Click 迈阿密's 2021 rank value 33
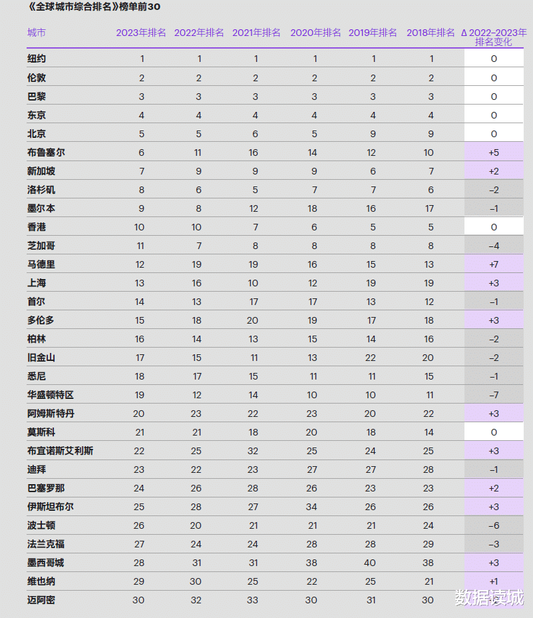The width and height of the screenshot is (533, 618). 252,600
